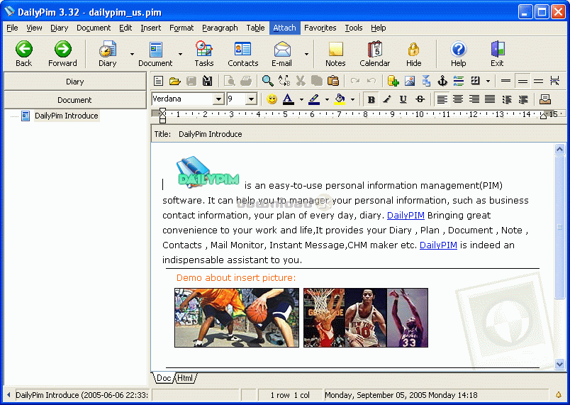This screenshot has height=405, width=570.
Task: Select single line spacing button
Action: coord(505,81)
